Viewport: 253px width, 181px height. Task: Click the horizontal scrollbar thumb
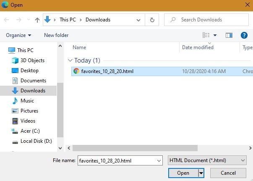pos(135,148)
